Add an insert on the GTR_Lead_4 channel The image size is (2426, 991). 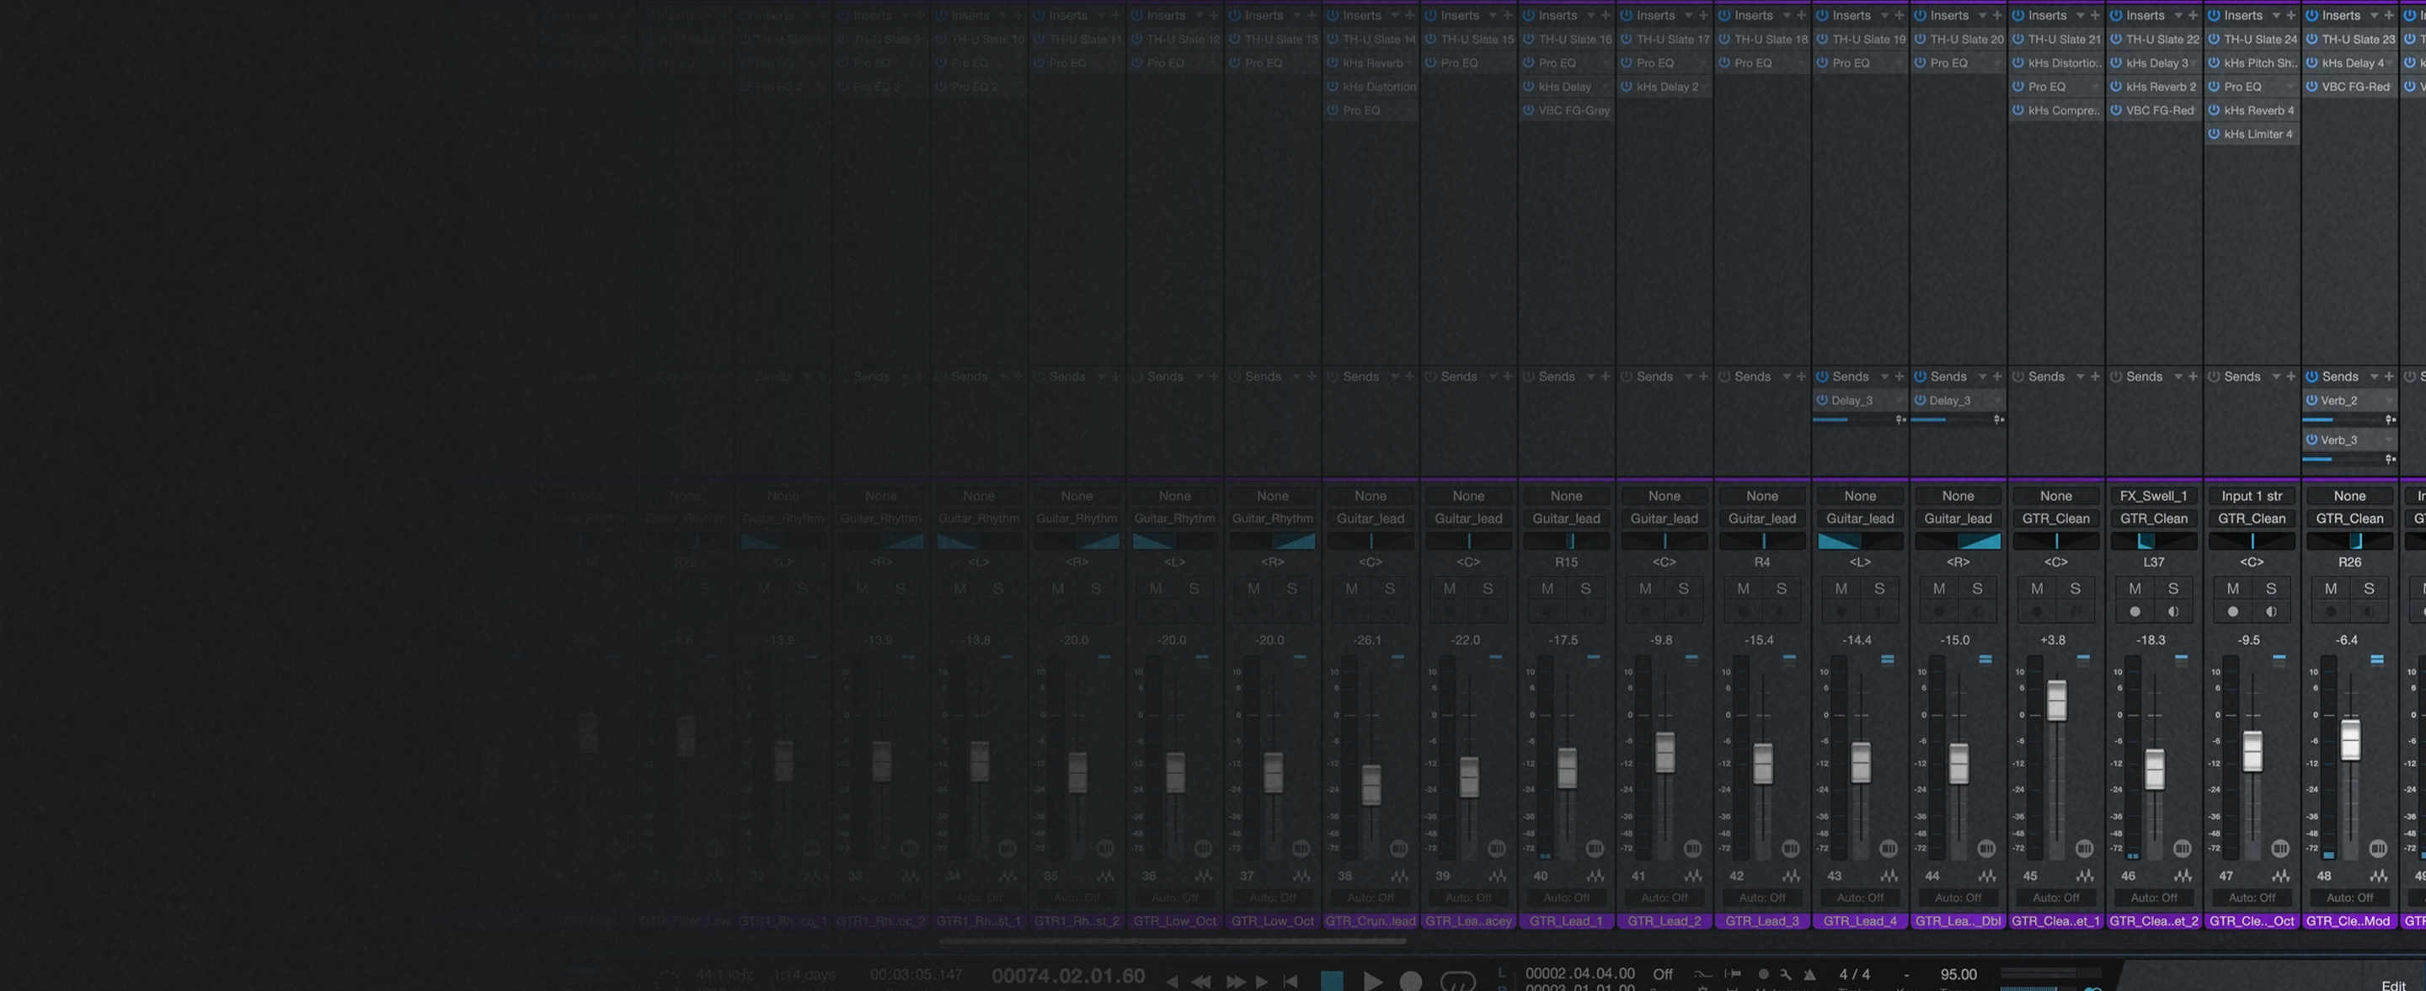[x=1899, y=15]
